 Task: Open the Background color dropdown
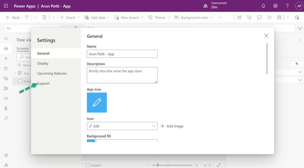(194, 17)
